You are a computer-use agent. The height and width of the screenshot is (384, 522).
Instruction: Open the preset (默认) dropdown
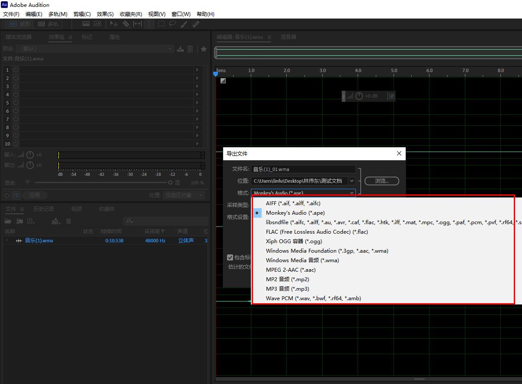pos(94,49)
